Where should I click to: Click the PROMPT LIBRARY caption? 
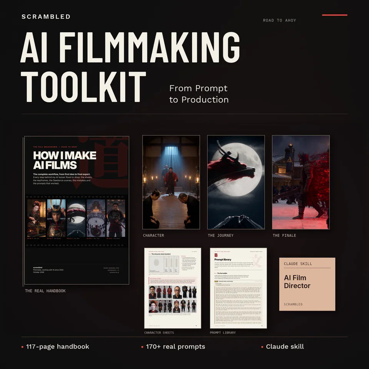(223, 332)
